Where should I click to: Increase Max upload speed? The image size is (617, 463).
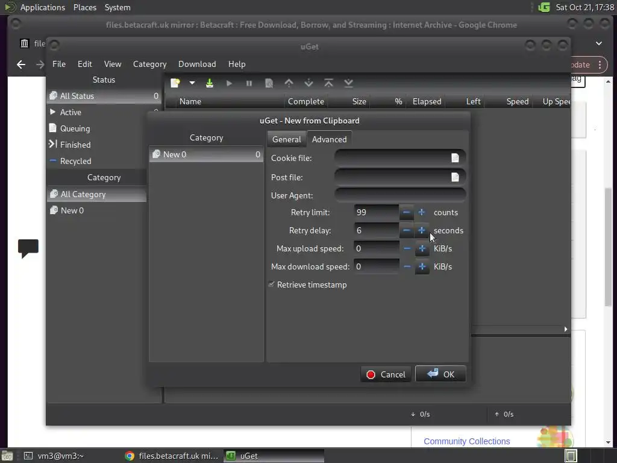[x=422, y=249]
